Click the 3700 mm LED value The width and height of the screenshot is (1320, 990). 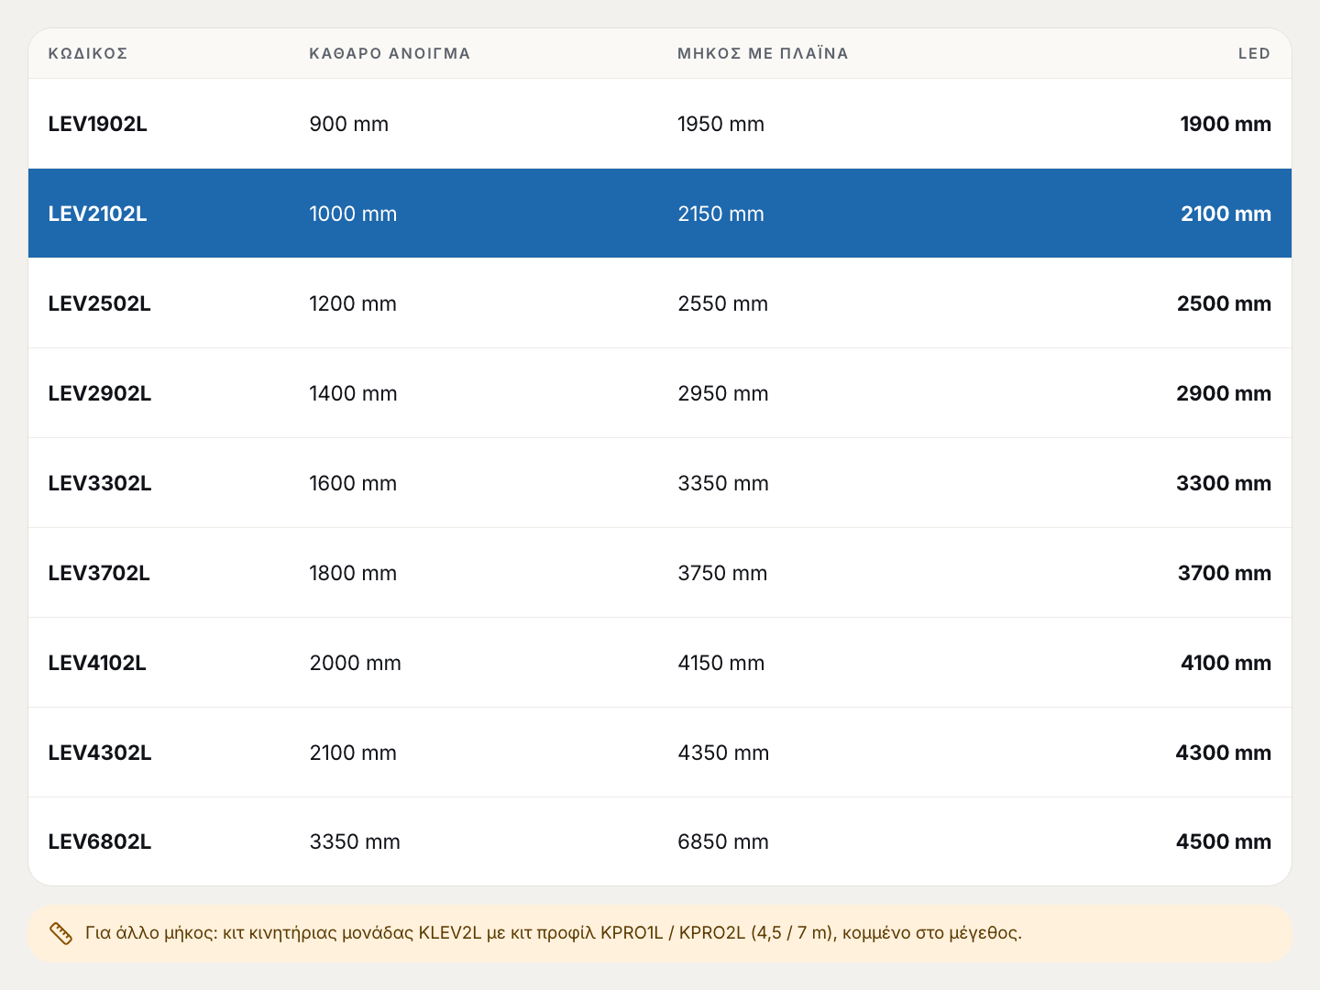[x=1225, y=573]
